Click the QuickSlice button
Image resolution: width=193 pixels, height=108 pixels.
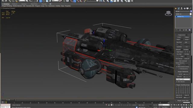(x=179, y=47)
